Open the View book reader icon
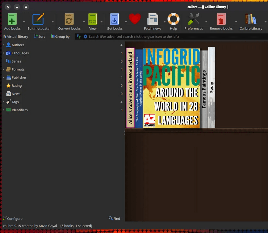This screenshot has width=268, height=233. [93, 19]
